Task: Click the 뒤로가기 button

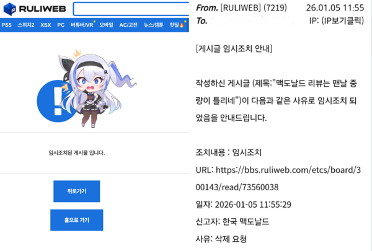Action: [77, 192]
